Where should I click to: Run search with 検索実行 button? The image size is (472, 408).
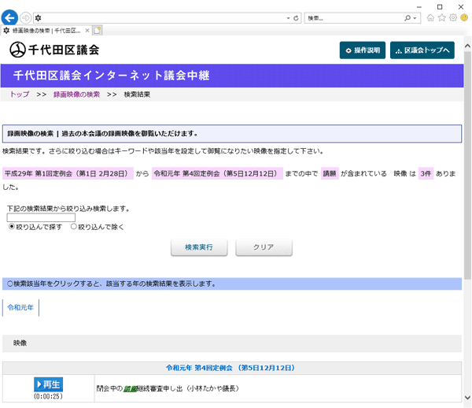199,247
